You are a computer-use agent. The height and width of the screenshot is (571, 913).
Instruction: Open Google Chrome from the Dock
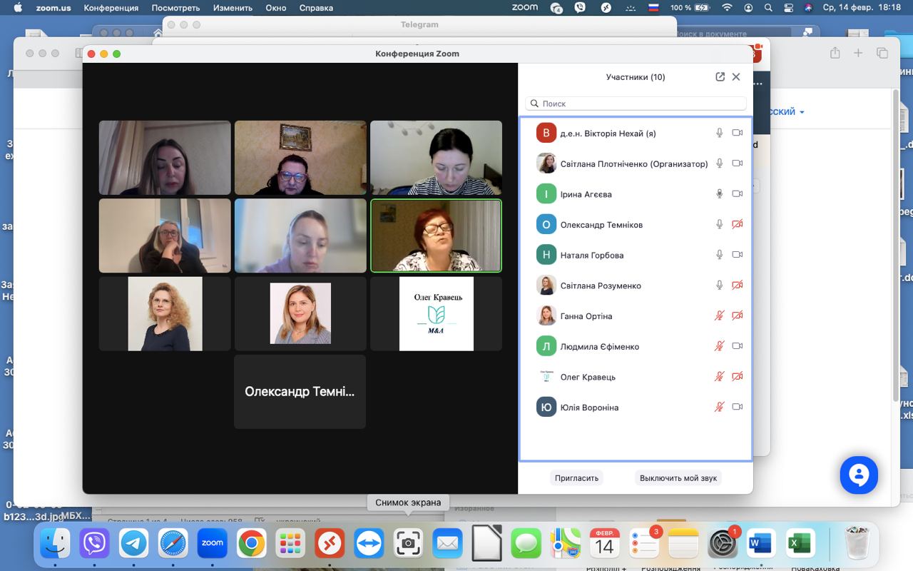(x=251, y=544)
